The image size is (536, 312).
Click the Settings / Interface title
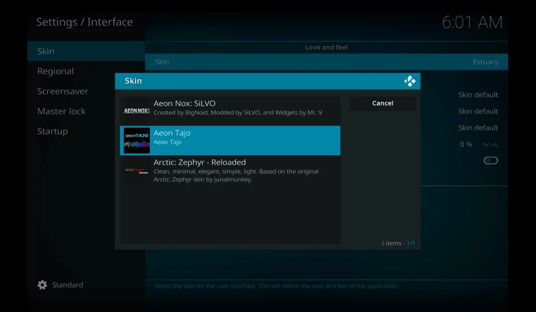84,22
